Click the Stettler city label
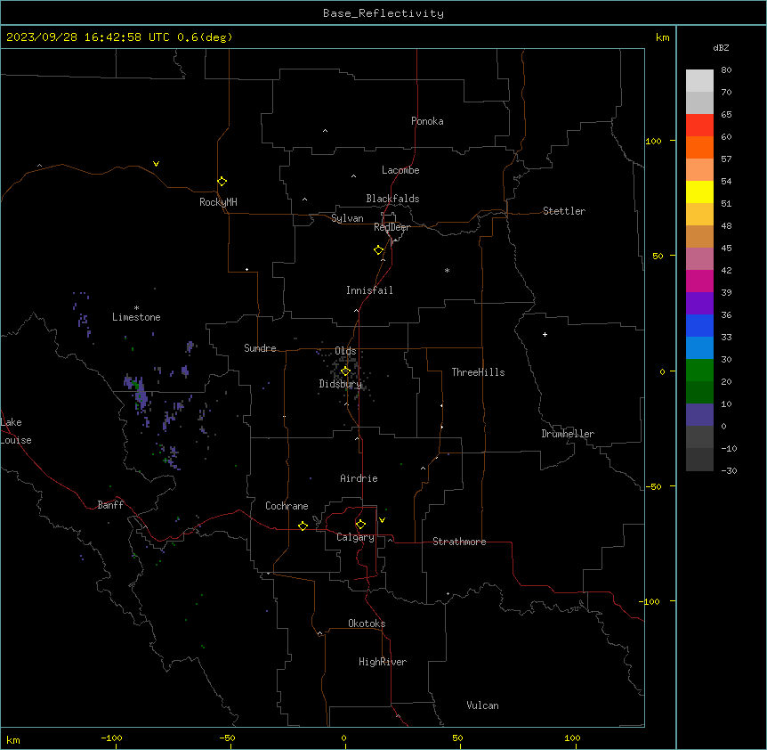Screen dimensions: 767x750 pos(564,211)
